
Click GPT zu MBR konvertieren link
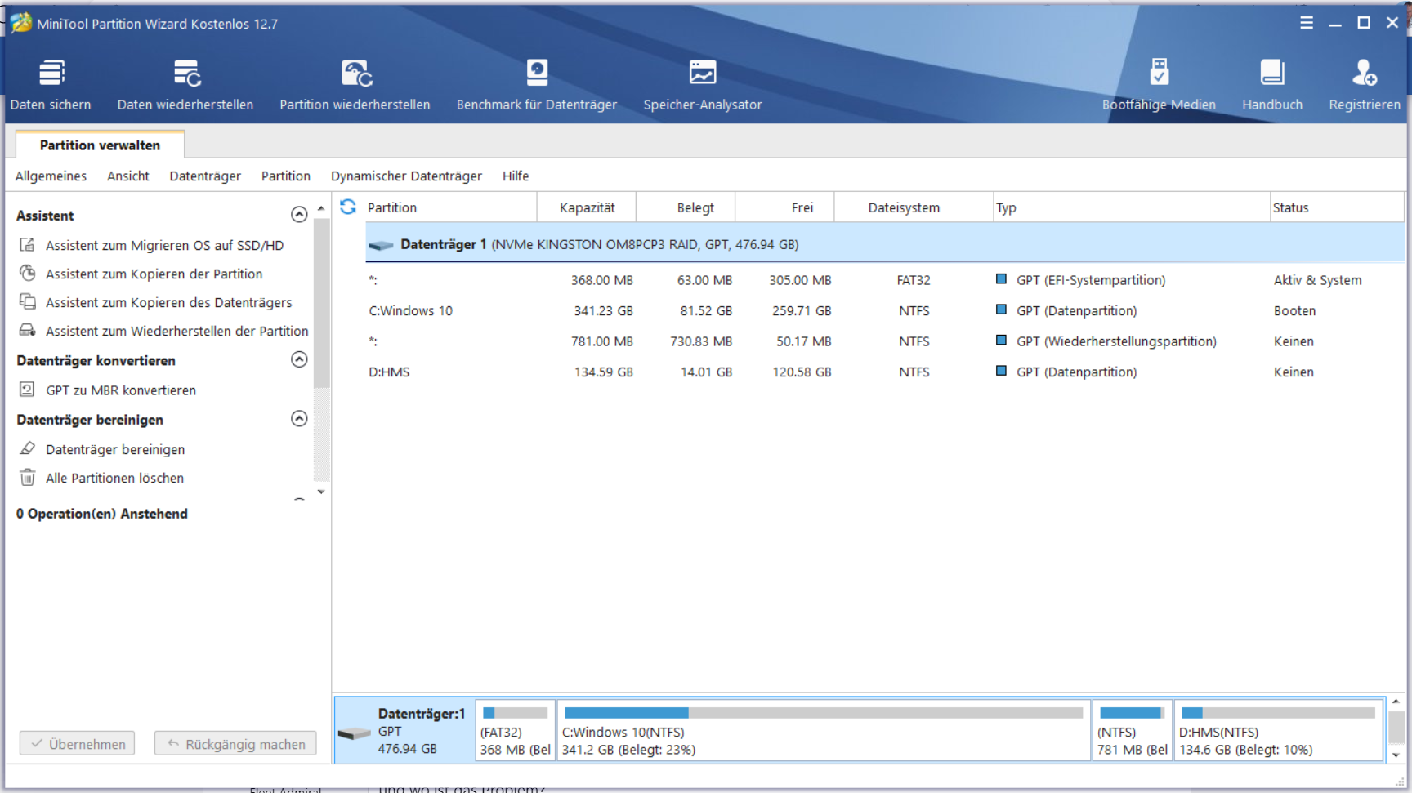coord(121,390)
